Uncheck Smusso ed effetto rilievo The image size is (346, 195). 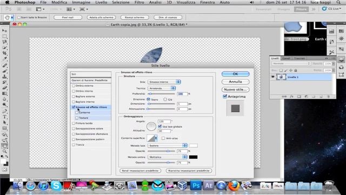[74, 107]
